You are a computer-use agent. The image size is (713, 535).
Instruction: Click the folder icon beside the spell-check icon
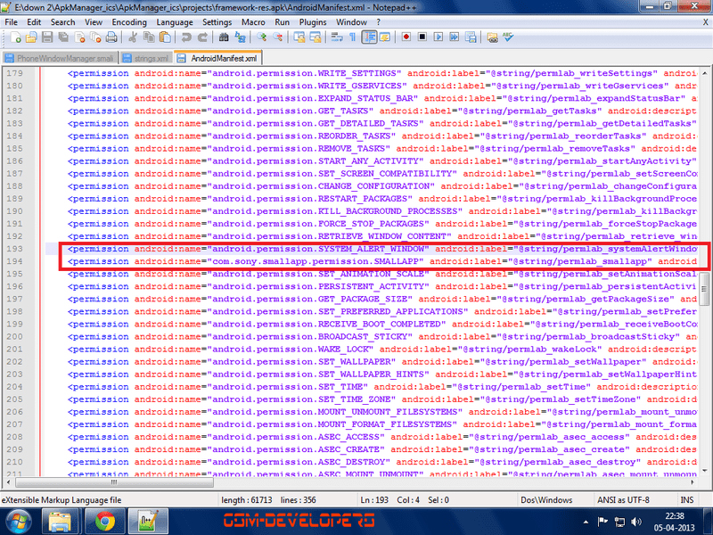492,37
